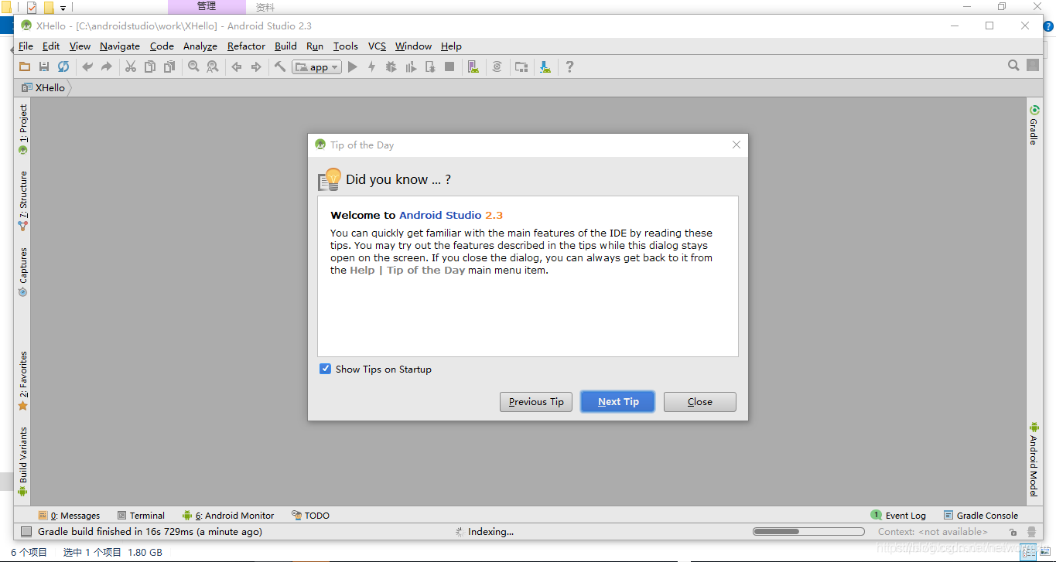The width and height of the screenshot is (1056, 562).
Task: Click the Cut scissors icon
Action: tap(131, 67)
